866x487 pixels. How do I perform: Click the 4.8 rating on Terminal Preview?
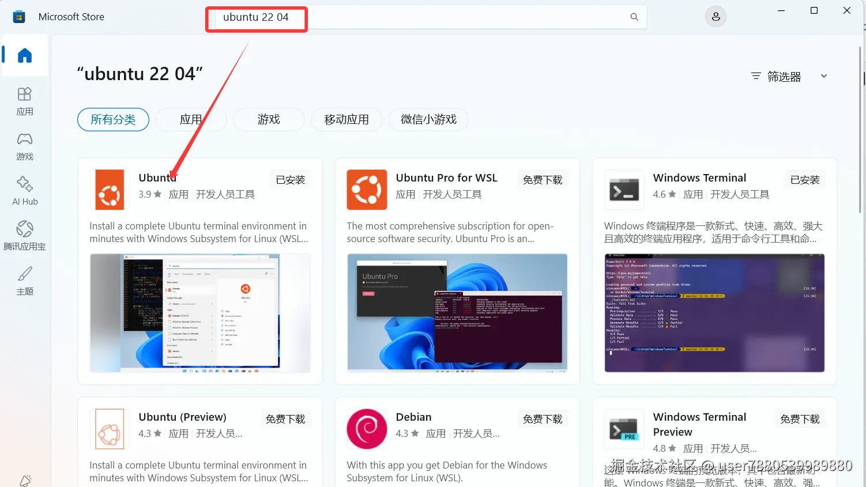tap(664, 448)
